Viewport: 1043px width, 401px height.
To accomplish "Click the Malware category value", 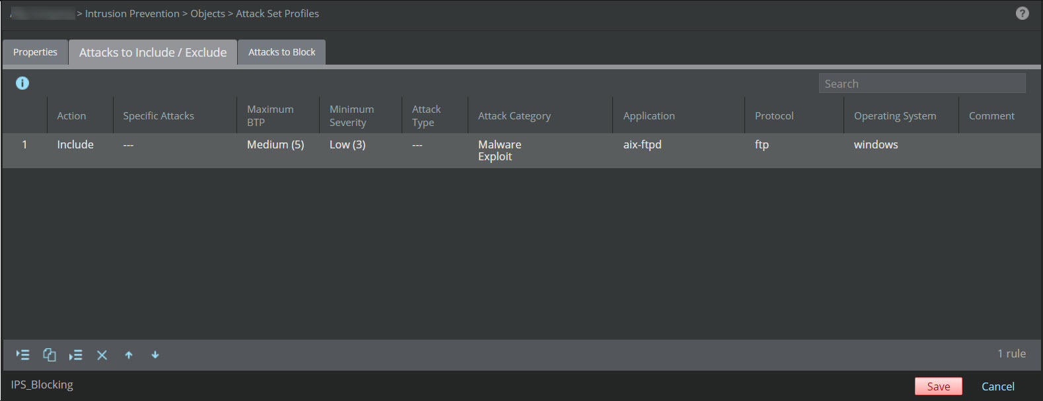I will 499,144.
